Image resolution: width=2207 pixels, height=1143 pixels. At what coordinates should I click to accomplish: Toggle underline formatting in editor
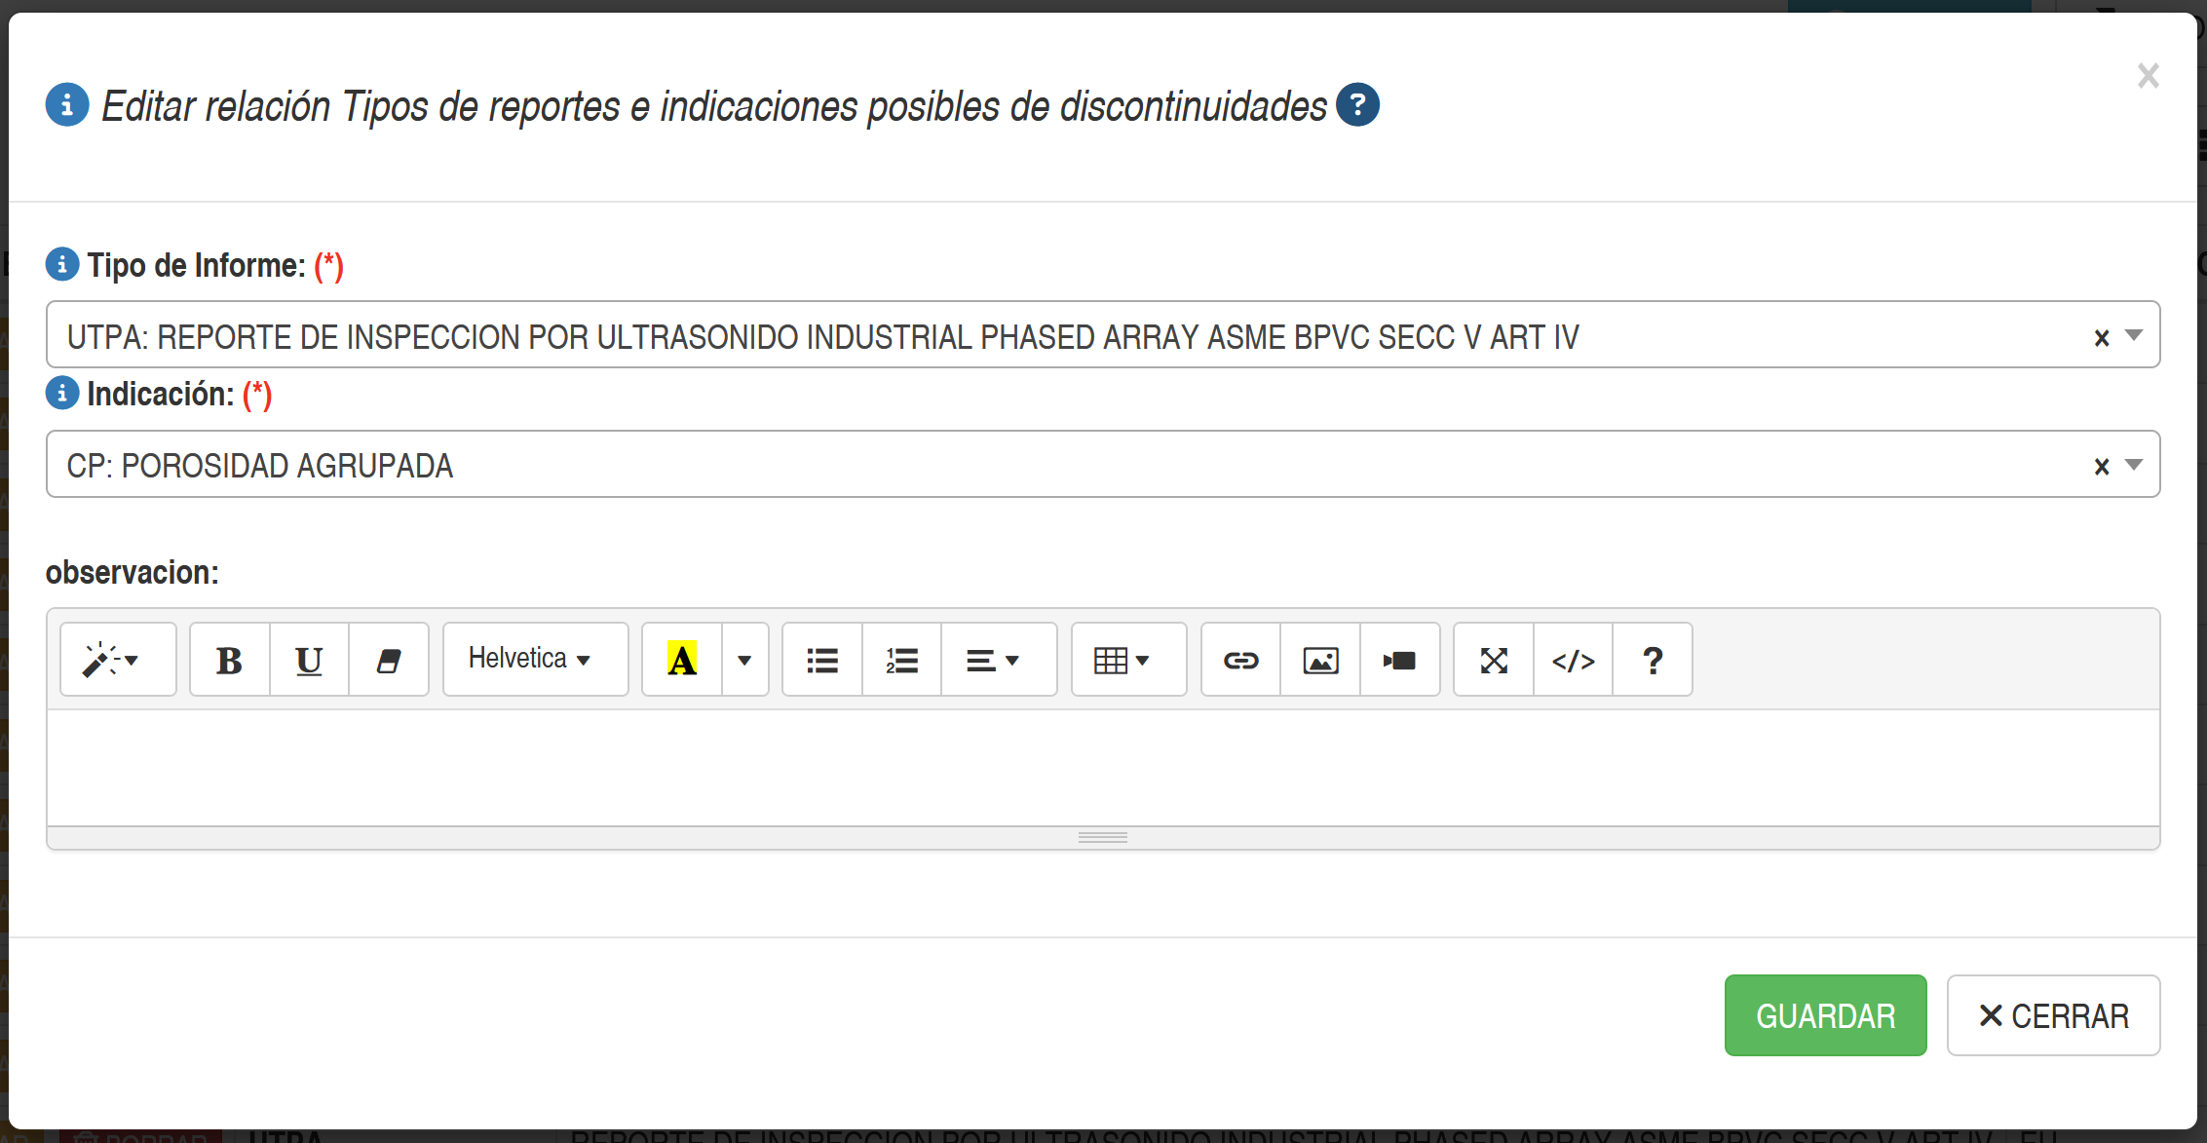coord(309,661)
